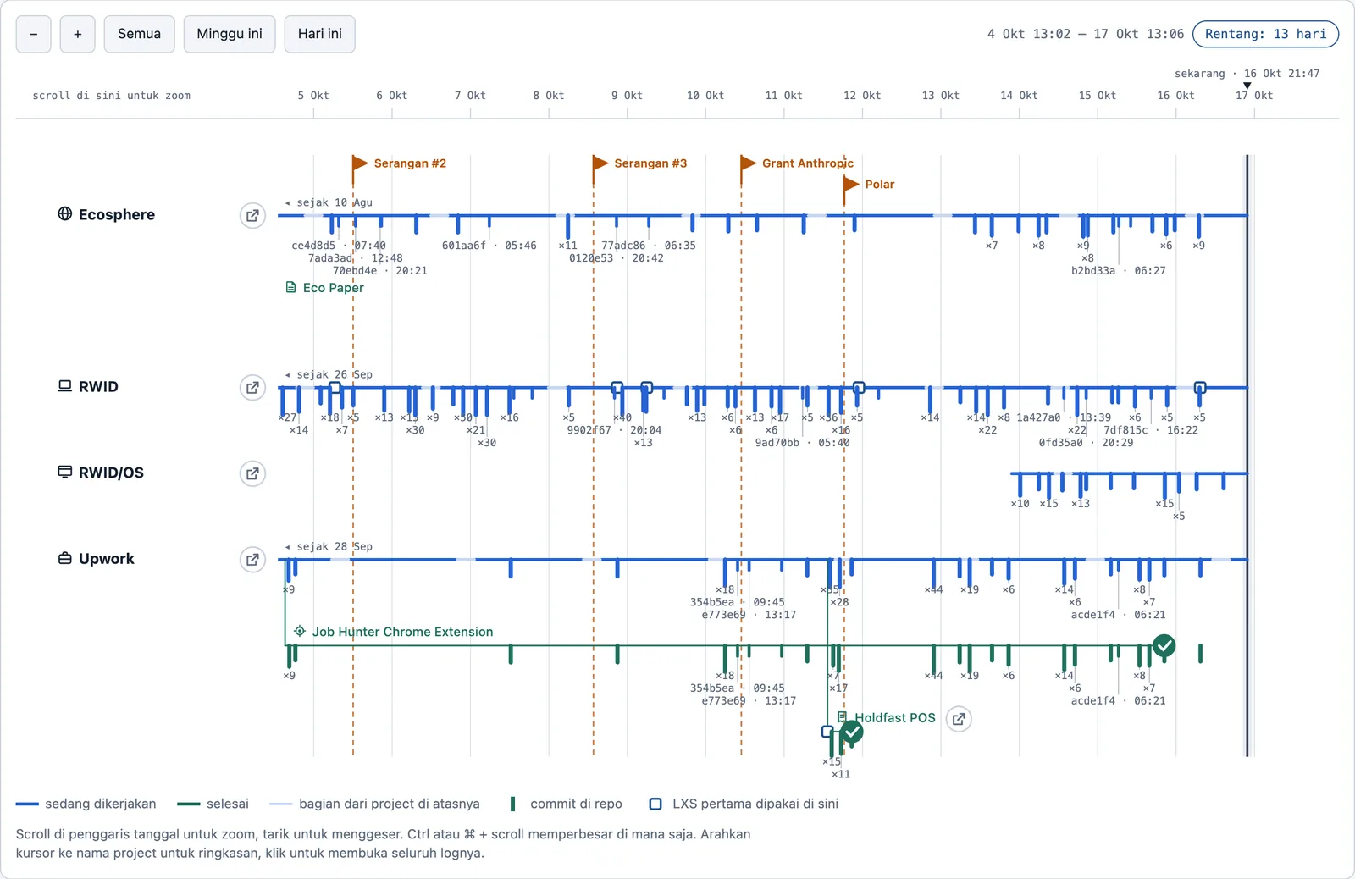The height and width of the screenshot is (879, 1355).
Task: Zoom in with the plus button
Action: pyautogui.click(x=78, y=34)
